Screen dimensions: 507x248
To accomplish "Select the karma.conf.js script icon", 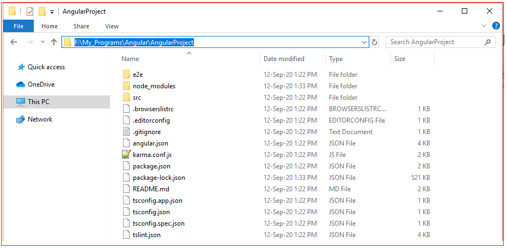I will click(126, 155).
